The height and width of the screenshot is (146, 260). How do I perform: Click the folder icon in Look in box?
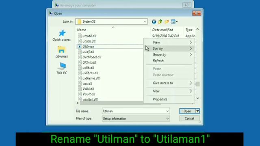[x=80, y=21]
